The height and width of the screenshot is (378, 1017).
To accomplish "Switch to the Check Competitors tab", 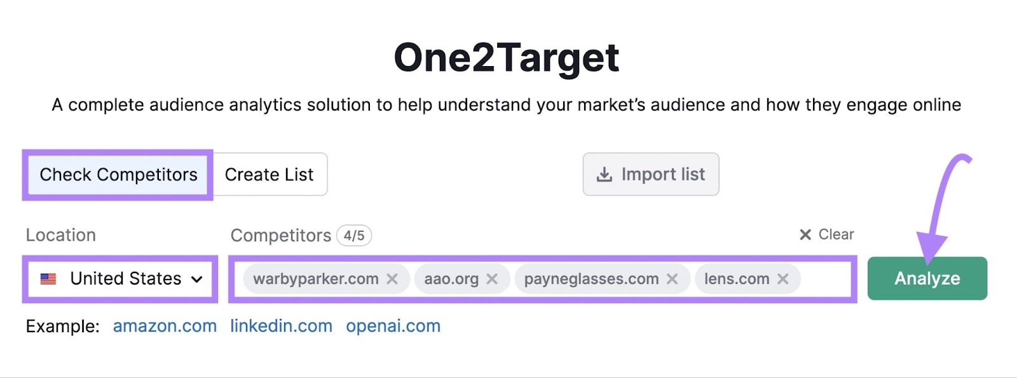I will coord(118,174).
